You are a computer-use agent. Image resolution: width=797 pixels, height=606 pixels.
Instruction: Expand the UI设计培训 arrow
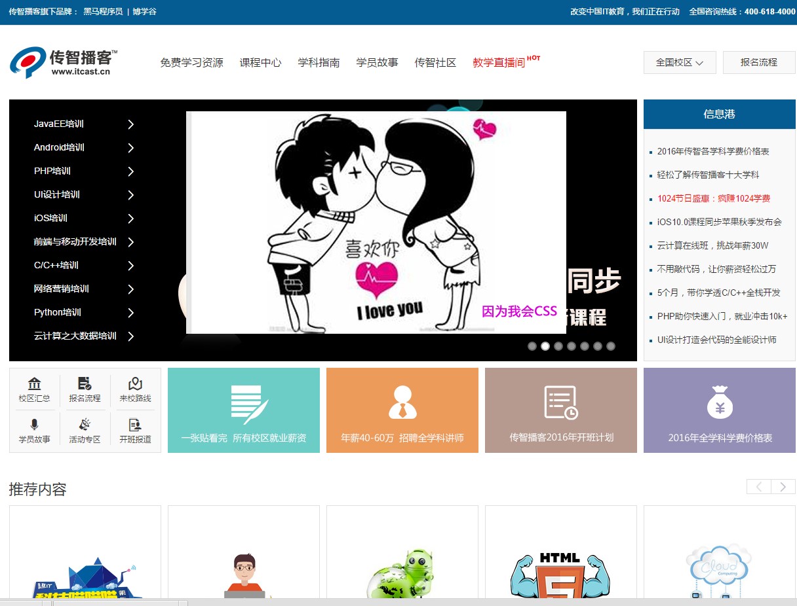tap(131, 195)
